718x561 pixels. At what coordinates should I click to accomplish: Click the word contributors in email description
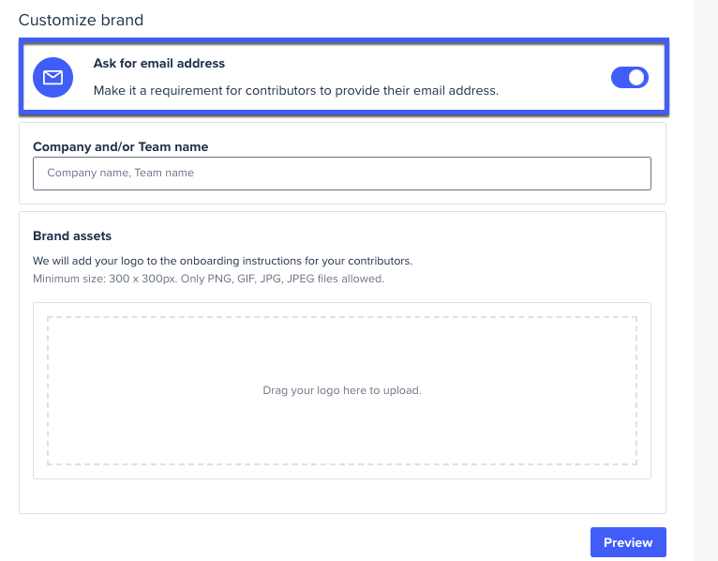(280, 90)
